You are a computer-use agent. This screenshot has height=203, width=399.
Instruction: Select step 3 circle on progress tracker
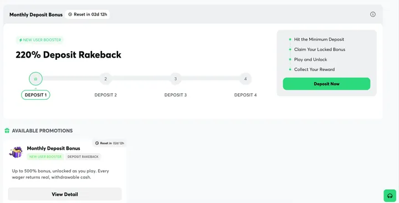175,79
